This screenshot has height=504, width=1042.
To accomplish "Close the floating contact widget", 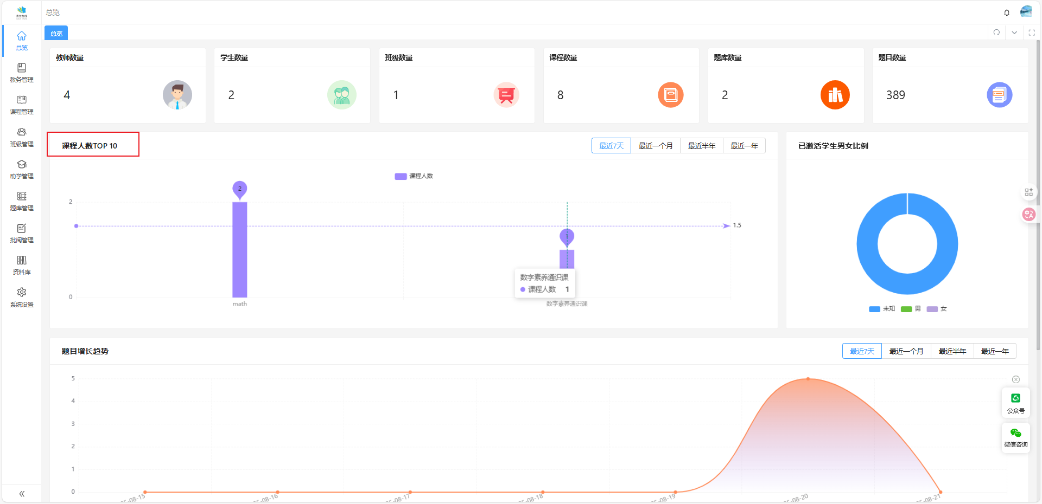I will 1015,379.
